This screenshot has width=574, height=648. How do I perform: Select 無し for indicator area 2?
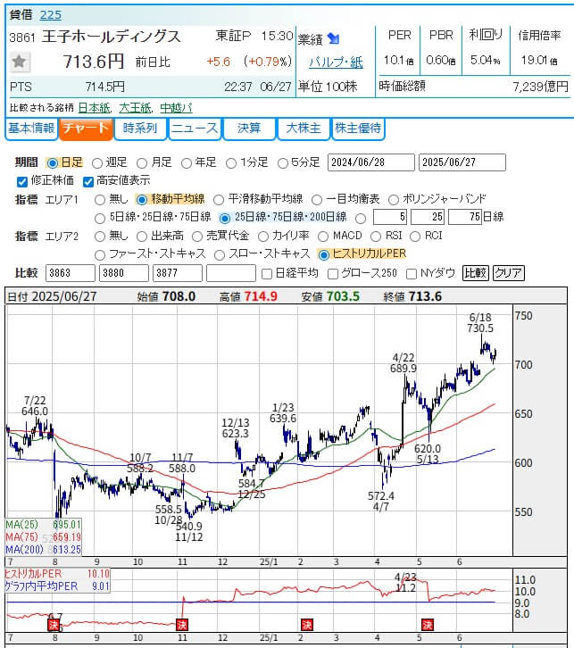[x=100, y=237]
